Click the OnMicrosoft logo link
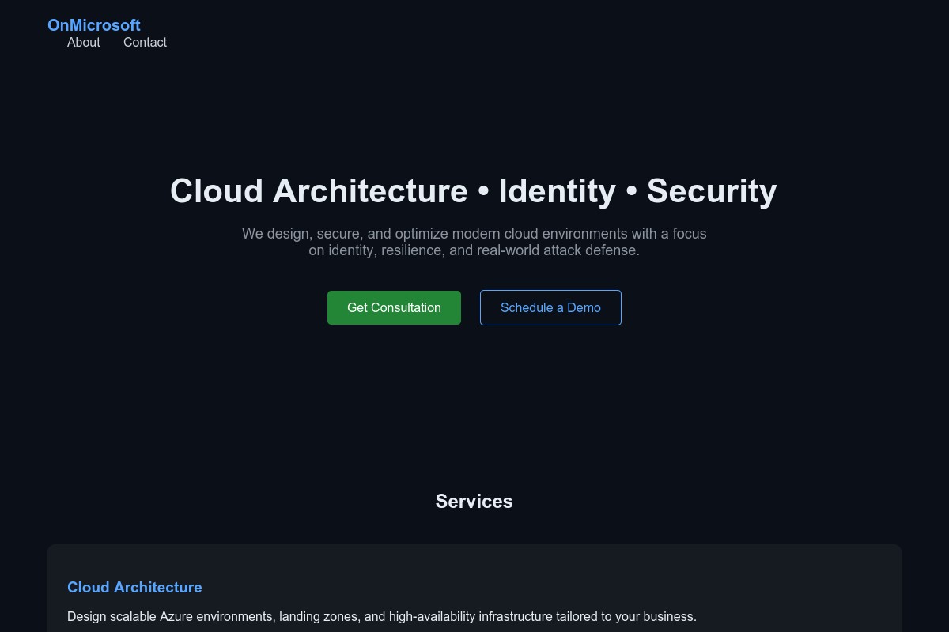Image resolution: width=949 pixels, height=632 pixels. 94,25
